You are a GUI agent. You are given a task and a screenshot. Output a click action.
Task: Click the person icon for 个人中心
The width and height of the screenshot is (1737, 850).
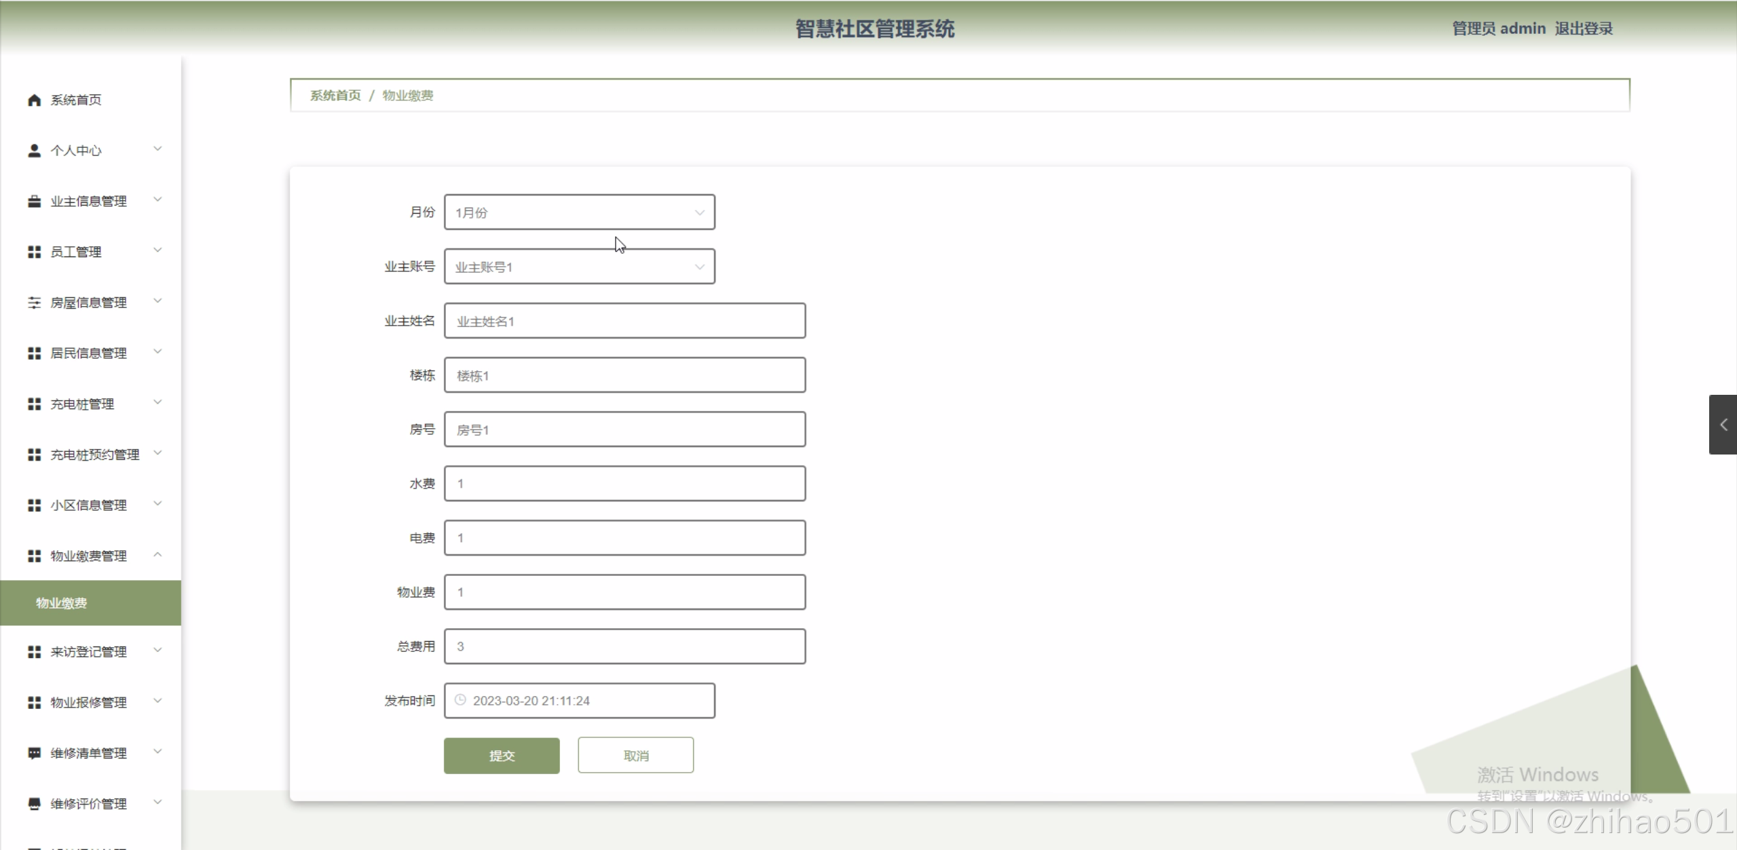coord(34,151)
